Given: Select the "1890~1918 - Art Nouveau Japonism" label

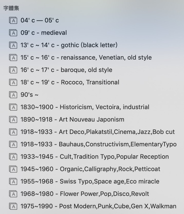Looking at the screenshot, I should tap(72, 120).
